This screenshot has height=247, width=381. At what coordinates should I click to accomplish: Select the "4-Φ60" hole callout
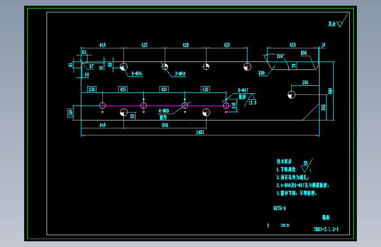coord(163,111)
